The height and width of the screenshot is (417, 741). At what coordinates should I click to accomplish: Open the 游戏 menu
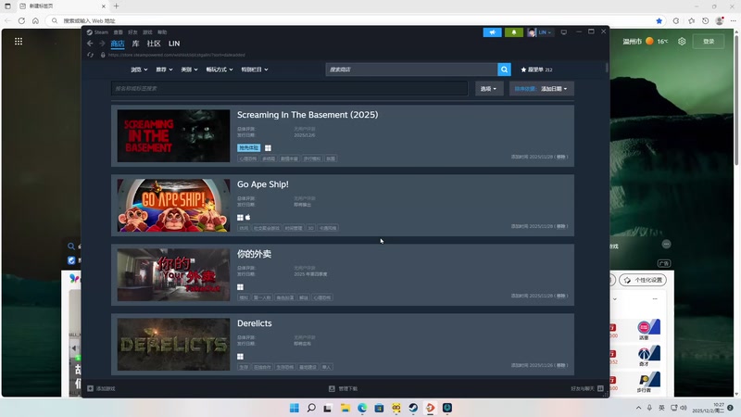pyautogui.click(x=147, y=32)
